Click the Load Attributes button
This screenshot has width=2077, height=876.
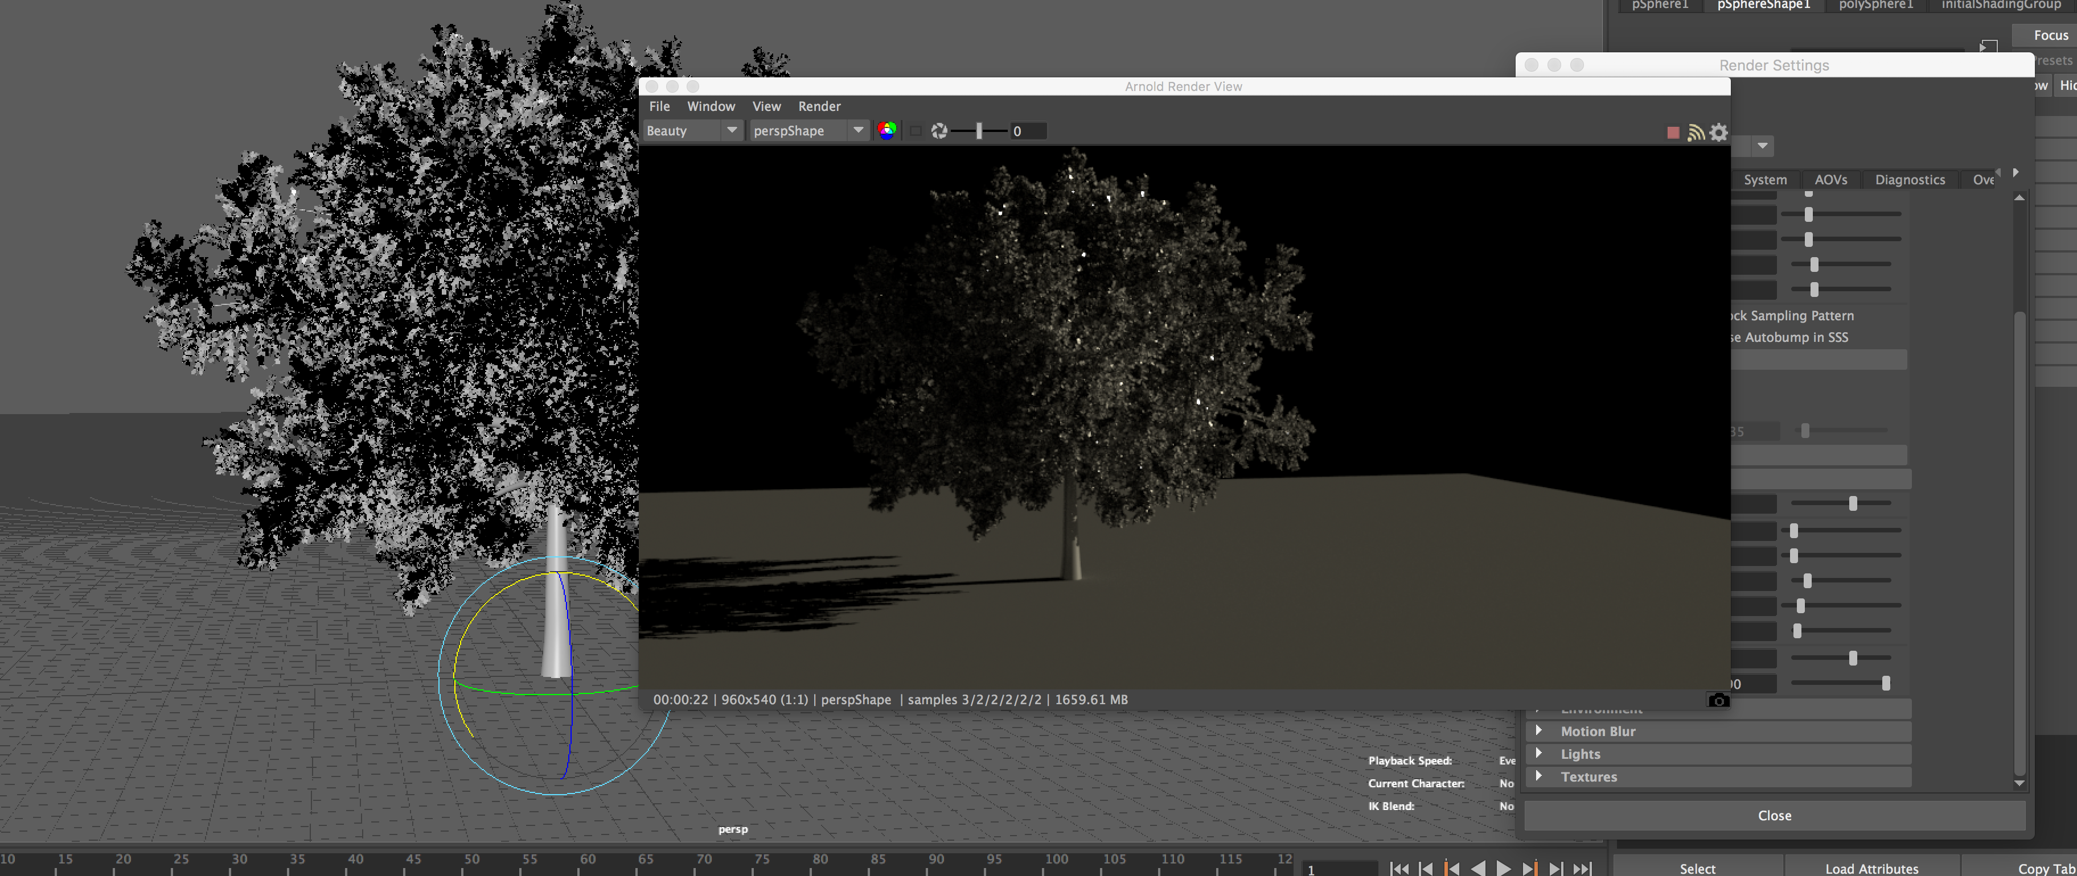1870,868
